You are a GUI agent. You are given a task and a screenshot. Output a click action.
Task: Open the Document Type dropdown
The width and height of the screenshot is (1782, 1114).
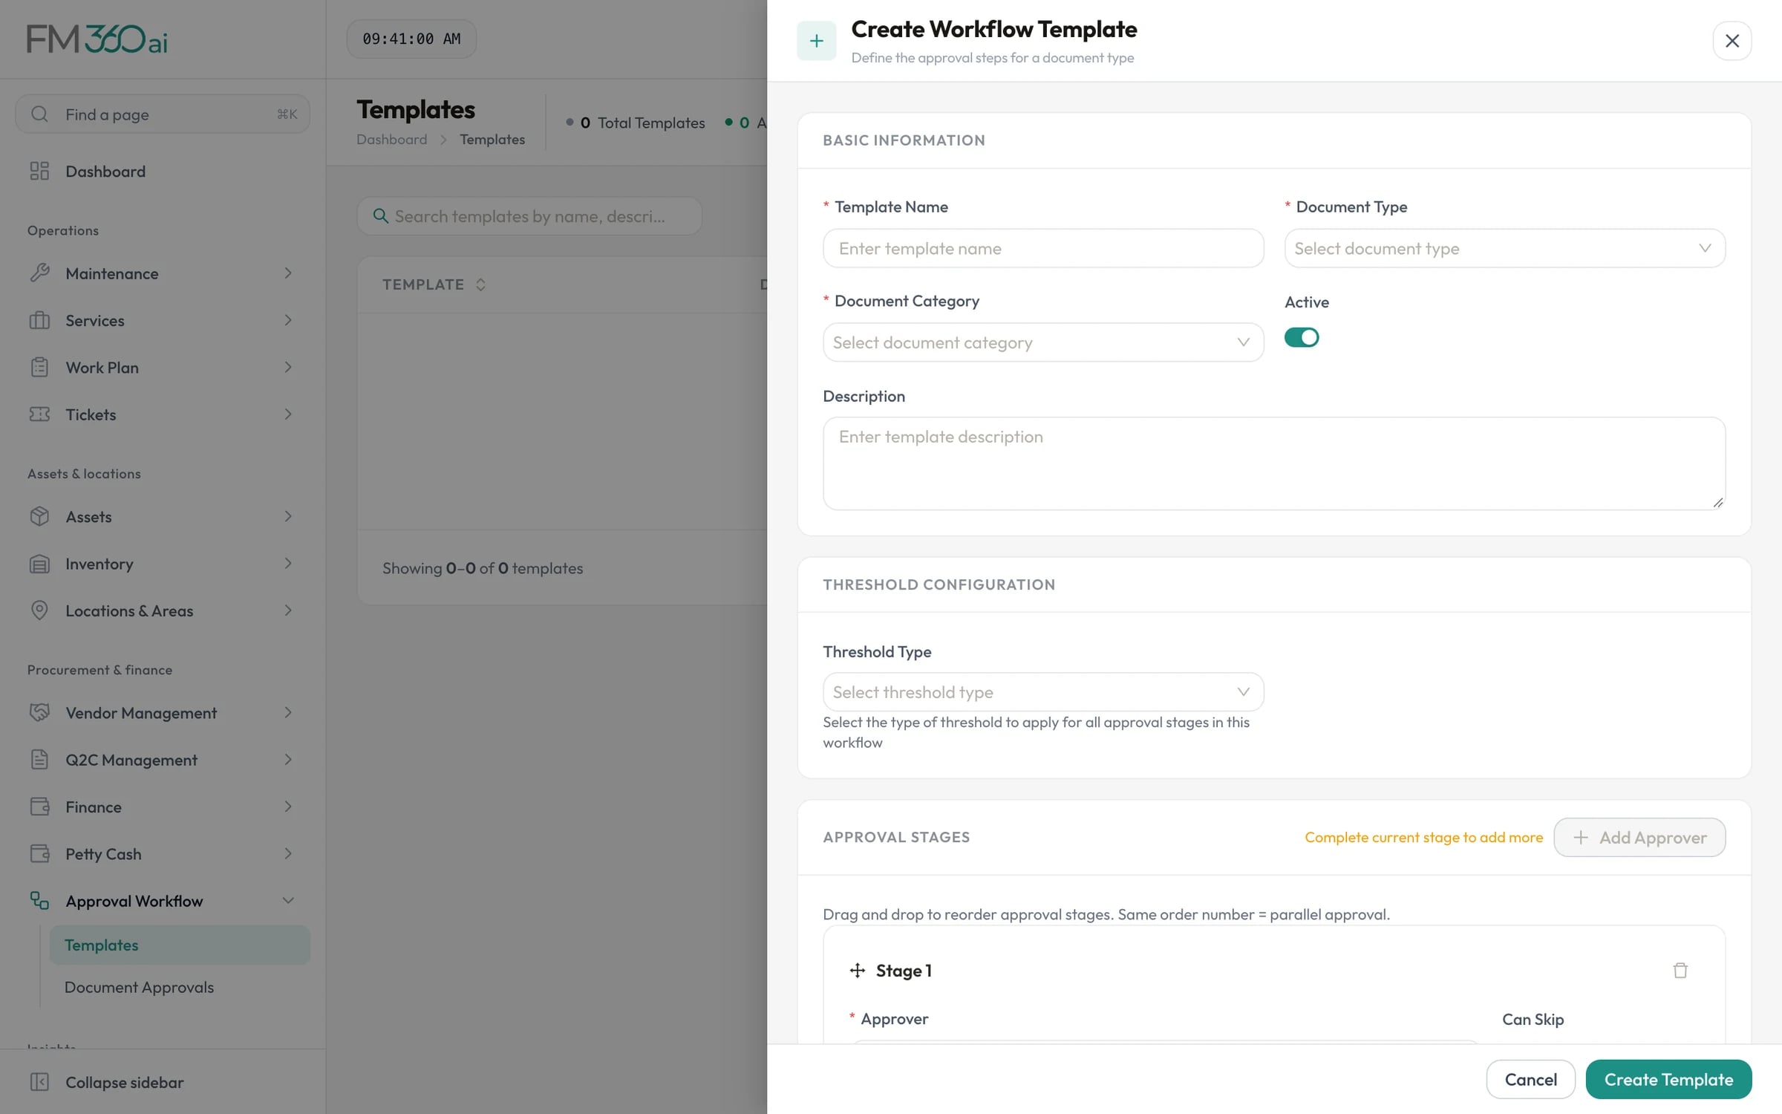pos(1504,248)
